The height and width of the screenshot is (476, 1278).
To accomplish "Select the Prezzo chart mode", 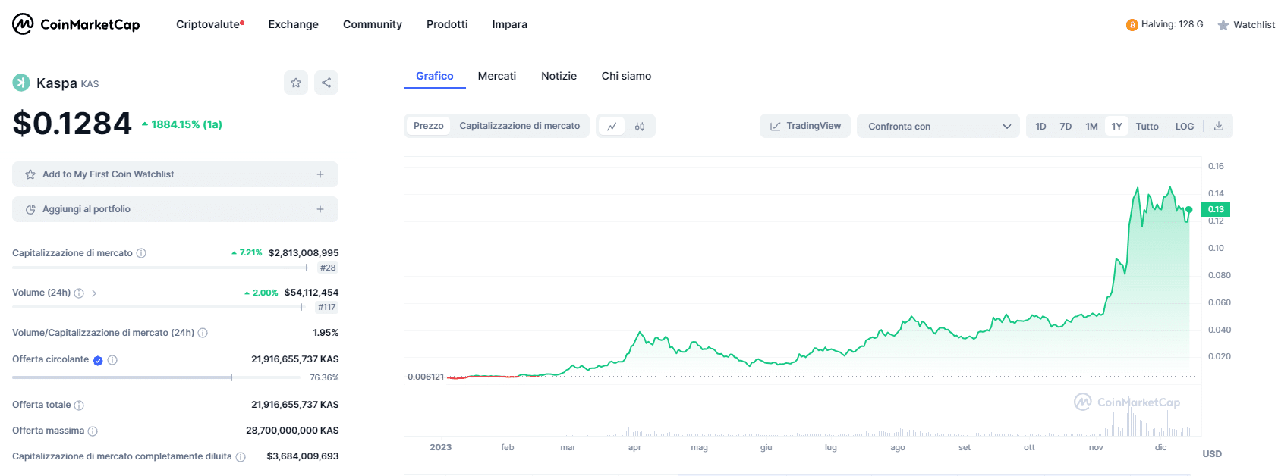I will coord(428,126).
